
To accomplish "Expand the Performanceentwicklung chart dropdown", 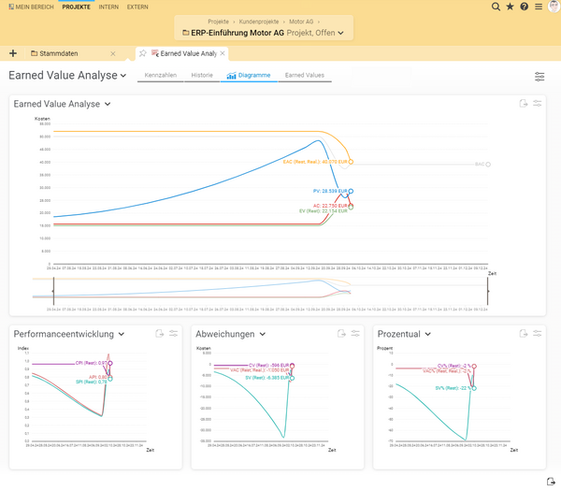I will pos(121,334).
